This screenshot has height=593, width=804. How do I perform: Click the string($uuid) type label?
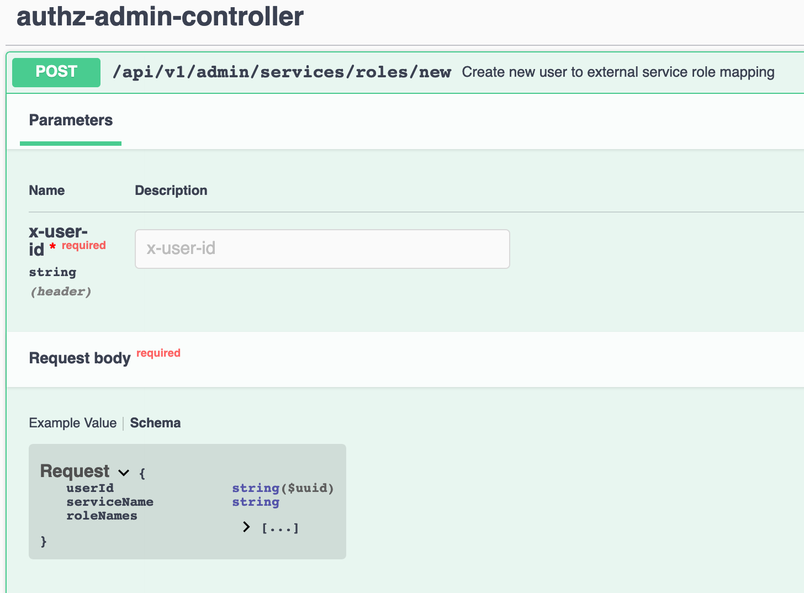pyautogui.click(x=283, y=488)
